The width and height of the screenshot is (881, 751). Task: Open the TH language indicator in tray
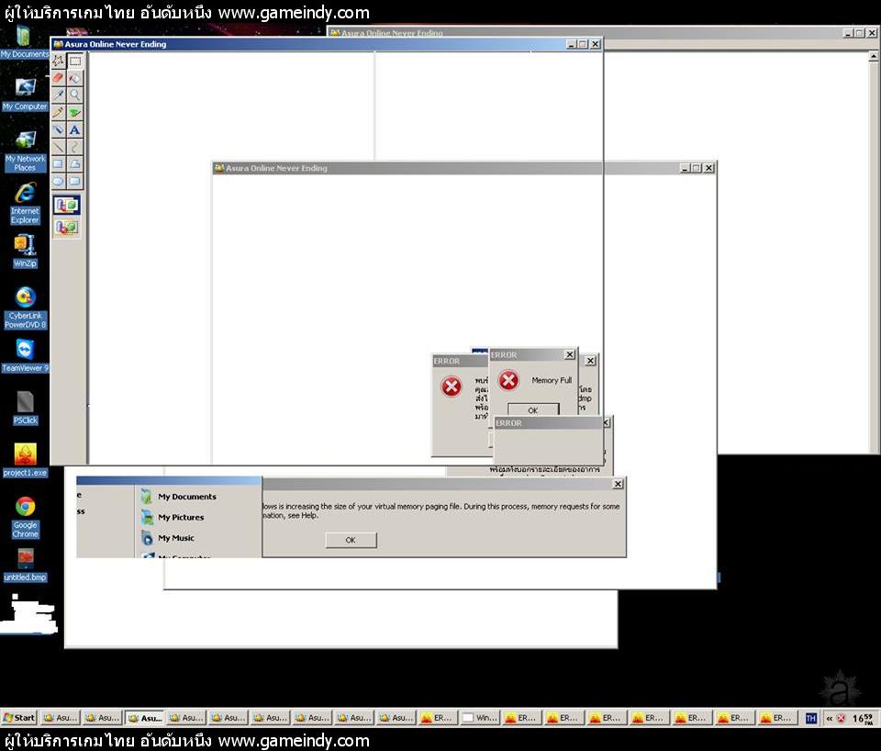pos(810,718)
